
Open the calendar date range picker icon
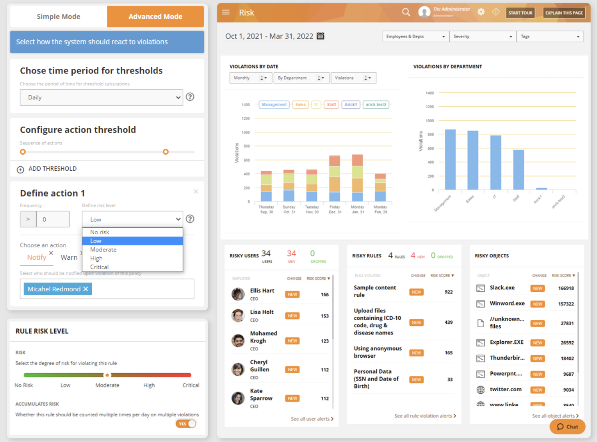pos(320,36)
